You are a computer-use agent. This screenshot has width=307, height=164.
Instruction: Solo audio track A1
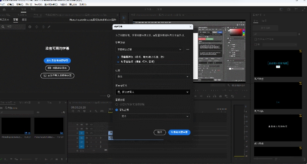click(x=96, y=138)
